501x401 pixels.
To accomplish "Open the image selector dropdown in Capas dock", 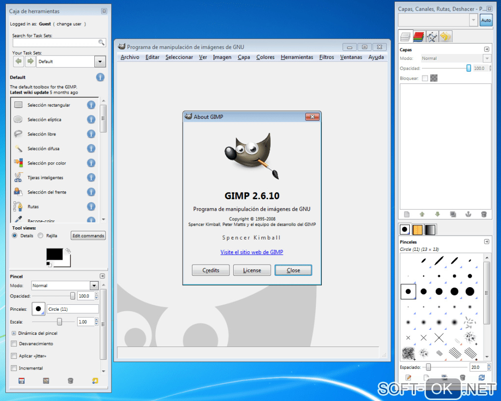I will pos(473,20).
